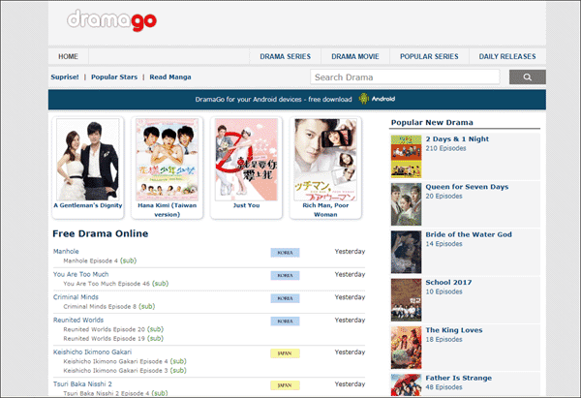Open Bride of the Water God thumbnail

[x=406, y=252]
